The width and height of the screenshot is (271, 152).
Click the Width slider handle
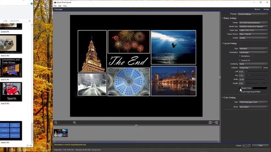point(266,79)
